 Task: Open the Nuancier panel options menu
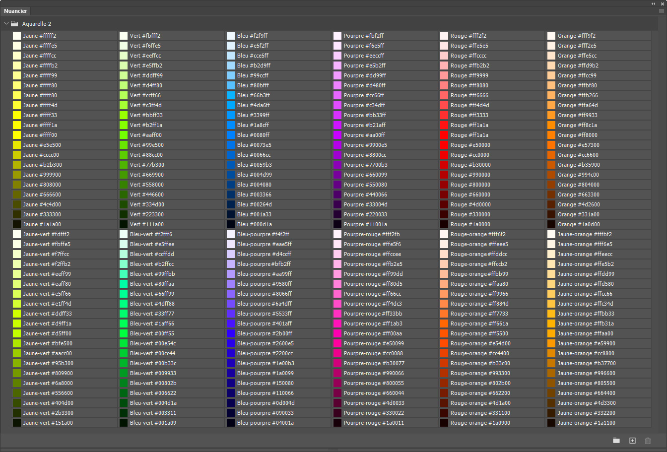point(661,11)
